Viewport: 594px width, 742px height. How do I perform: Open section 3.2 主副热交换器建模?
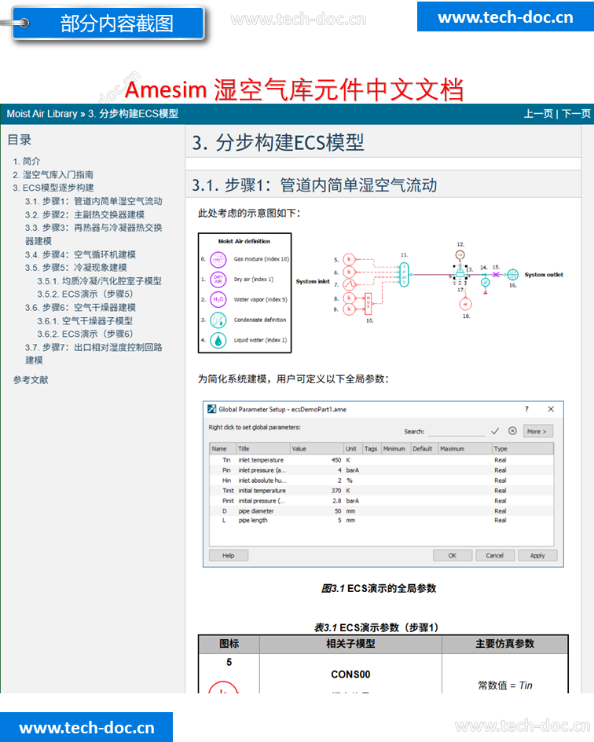85,214
